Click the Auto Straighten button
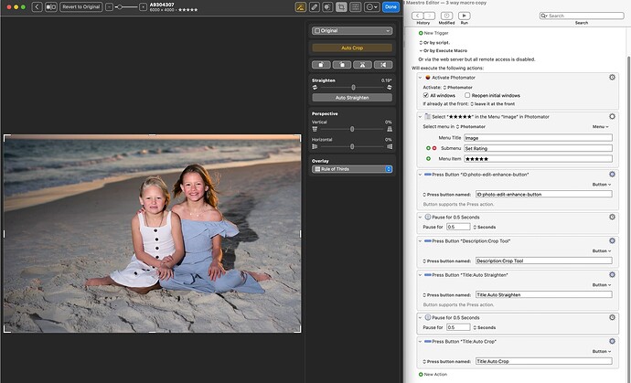 352,98
